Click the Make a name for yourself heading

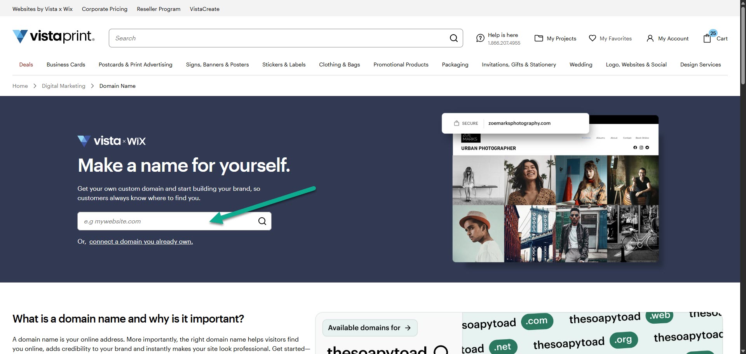coord(184,166)
